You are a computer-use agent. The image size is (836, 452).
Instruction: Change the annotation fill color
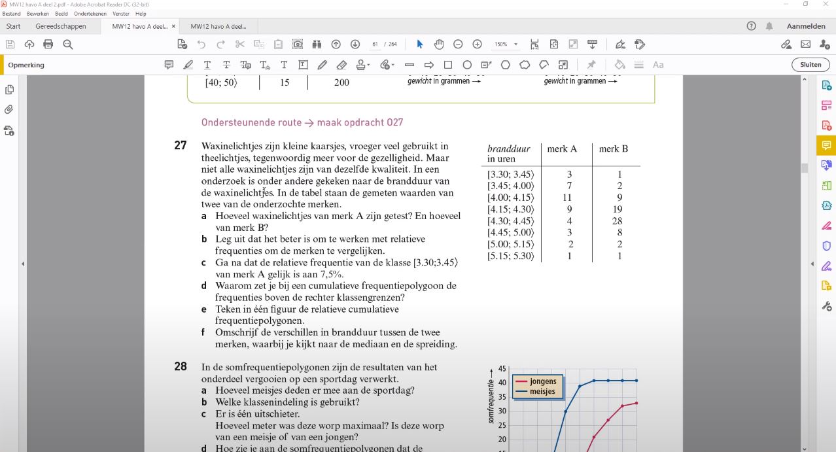point(619,65)
